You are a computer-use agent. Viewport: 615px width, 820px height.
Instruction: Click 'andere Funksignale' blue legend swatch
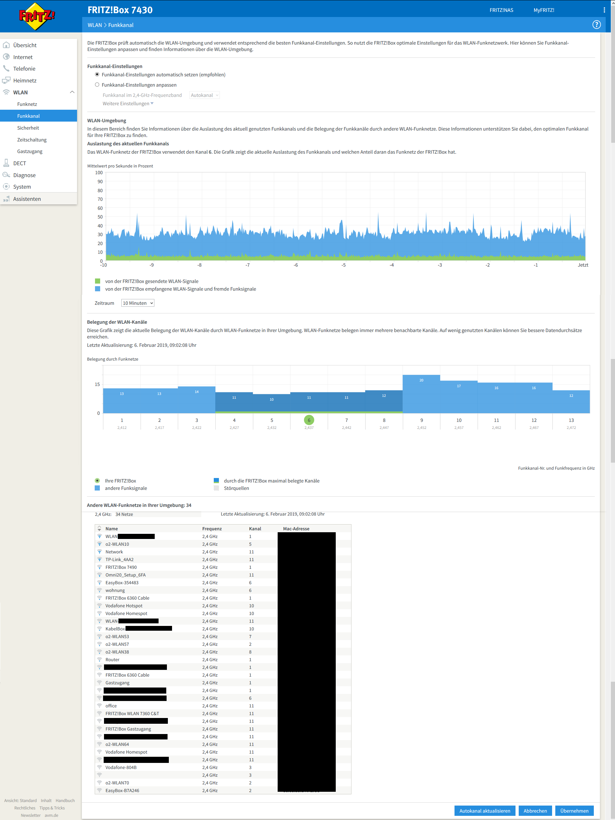pyautogui.click(x=97, y=488)
